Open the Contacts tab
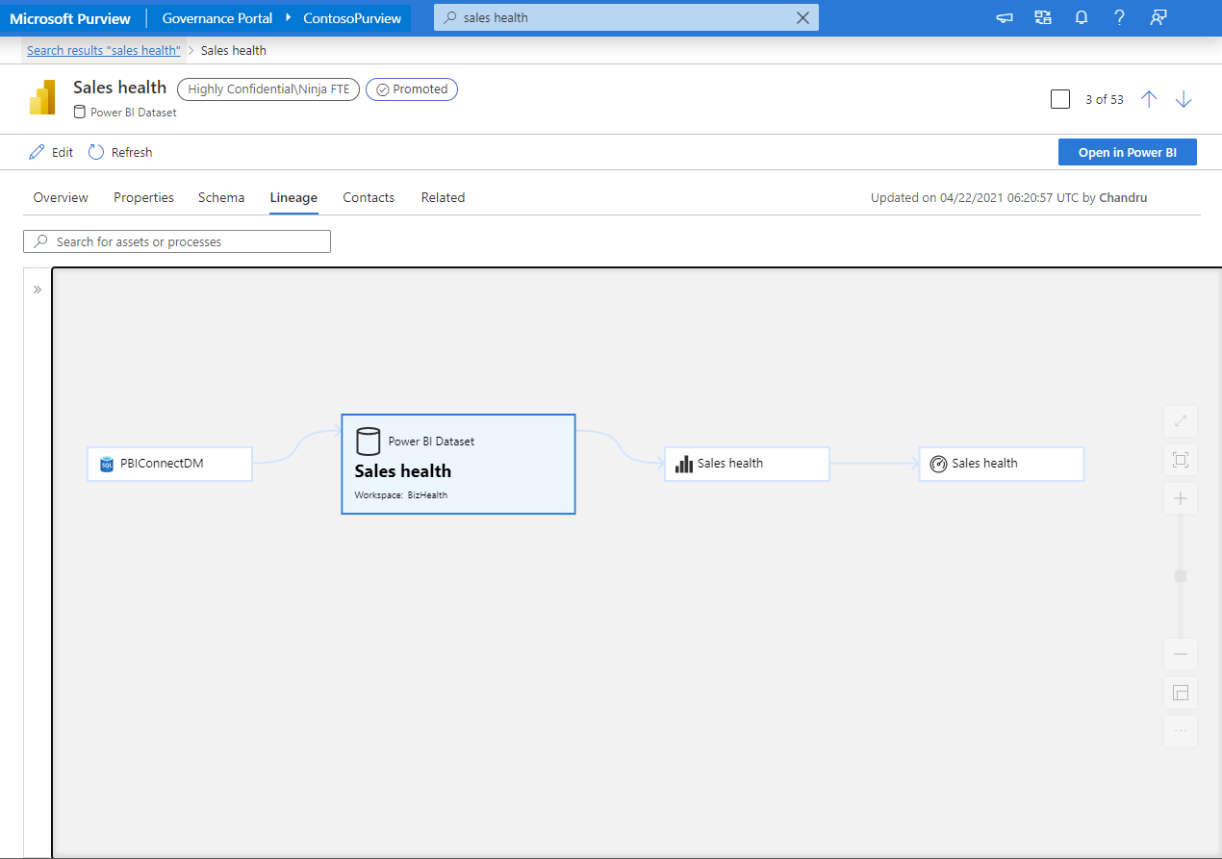The image size is (1222, 859). click(369, 197)
